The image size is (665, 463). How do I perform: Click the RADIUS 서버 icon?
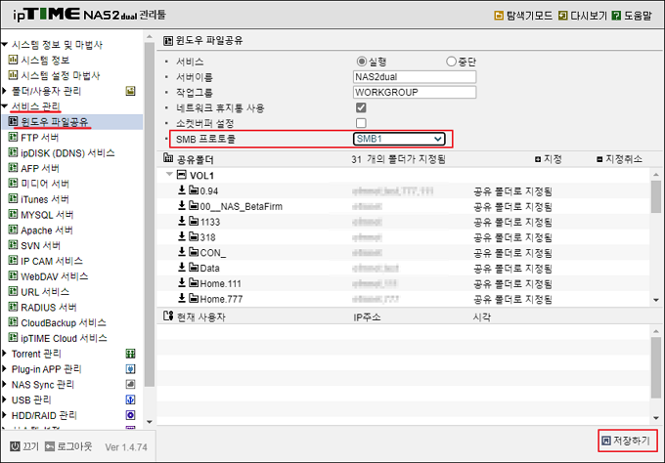click(13, 307)
